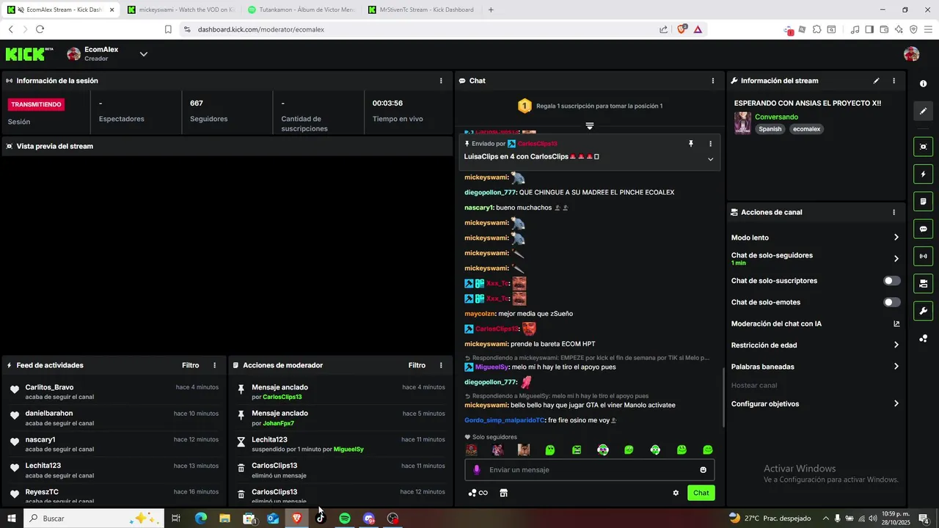Screen dimensions: 939x528
Task: Collapse the gift leaderboard handle in chat
Action: tap(589, 126)
